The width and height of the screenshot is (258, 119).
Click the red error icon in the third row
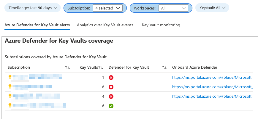[111, 97]
